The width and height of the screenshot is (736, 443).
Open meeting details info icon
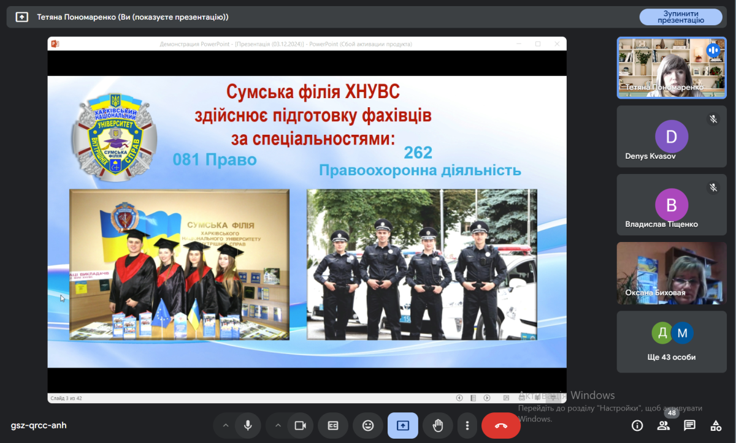coord(637,426)
